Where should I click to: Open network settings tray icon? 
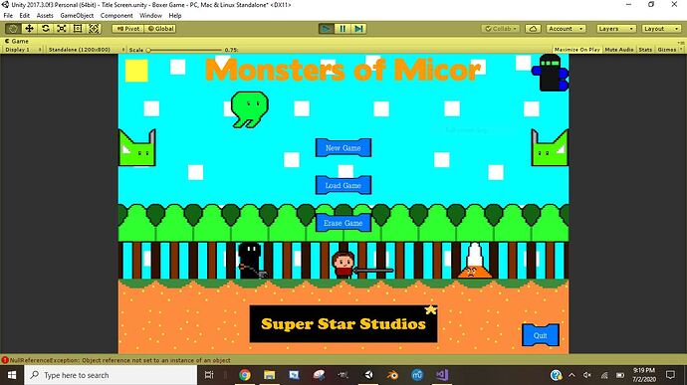tap(604, 375)
